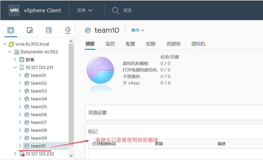
Task: Click the team04 resource pool icon
Action: [27, 99]
